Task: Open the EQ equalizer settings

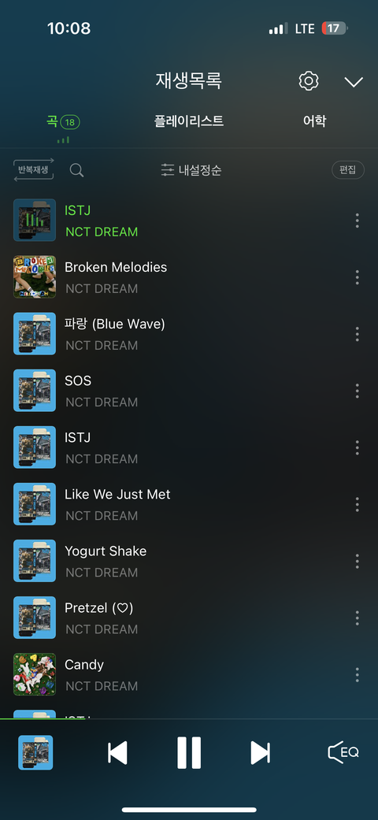Action: [x=343, y=752]
